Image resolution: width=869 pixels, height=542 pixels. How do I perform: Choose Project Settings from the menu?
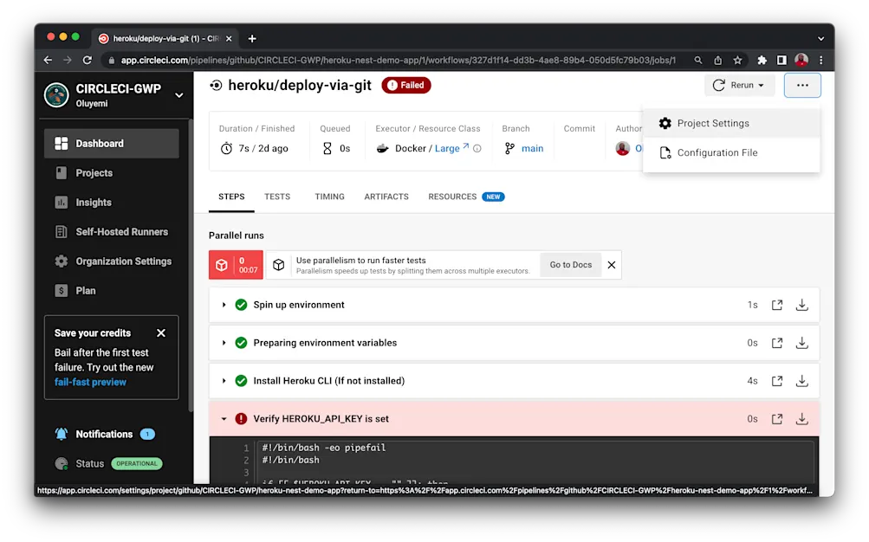pyautogui.click(x=731, y=124)
